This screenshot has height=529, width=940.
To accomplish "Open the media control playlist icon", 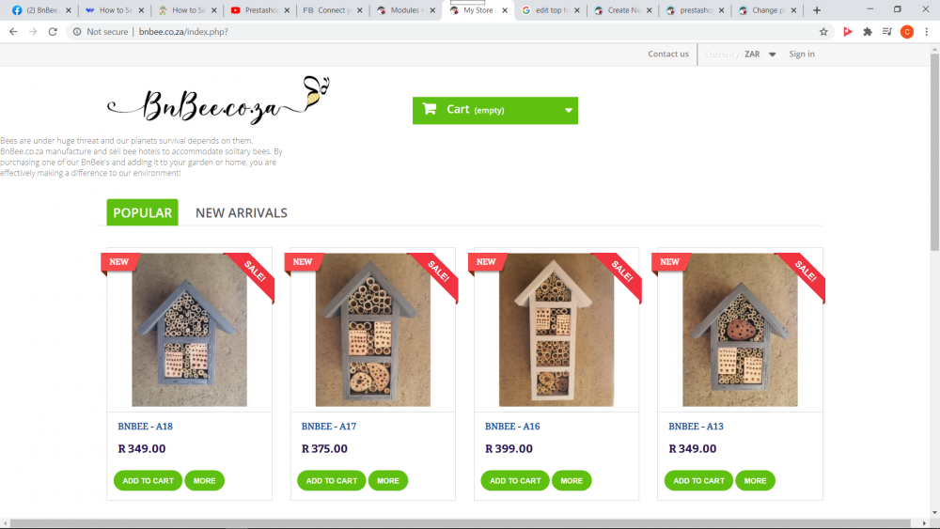I will point(887,32).
